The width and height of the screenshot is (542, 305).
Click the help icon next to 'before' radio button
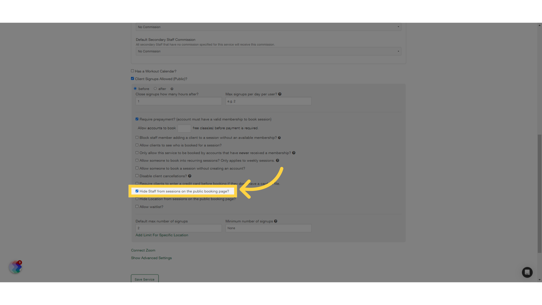click(x=172, y=88)
